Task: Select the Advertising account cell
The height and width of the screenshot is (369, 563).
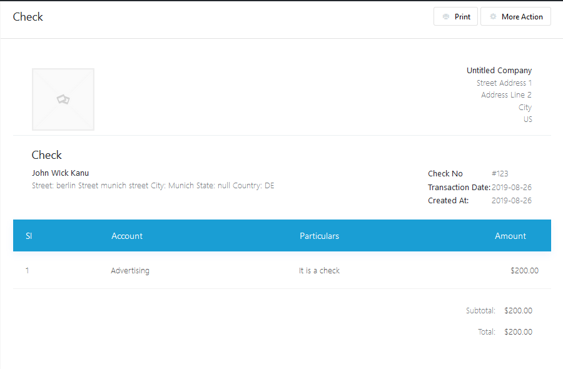Action: [x=130, y=271]
